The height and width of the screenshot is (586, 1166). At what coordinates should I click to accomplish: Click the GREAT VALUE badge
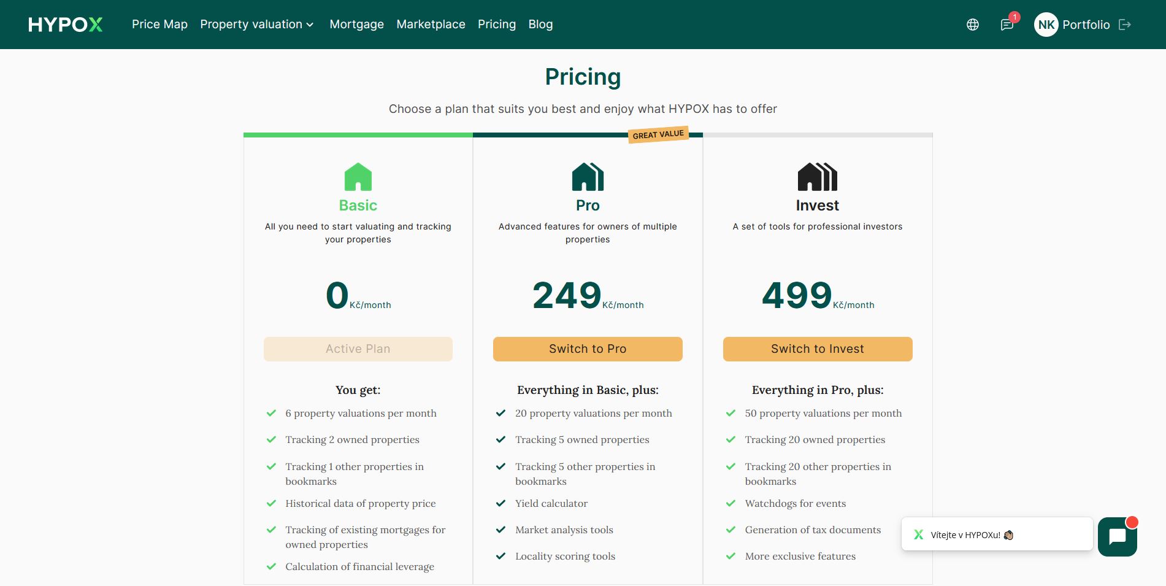658,134
